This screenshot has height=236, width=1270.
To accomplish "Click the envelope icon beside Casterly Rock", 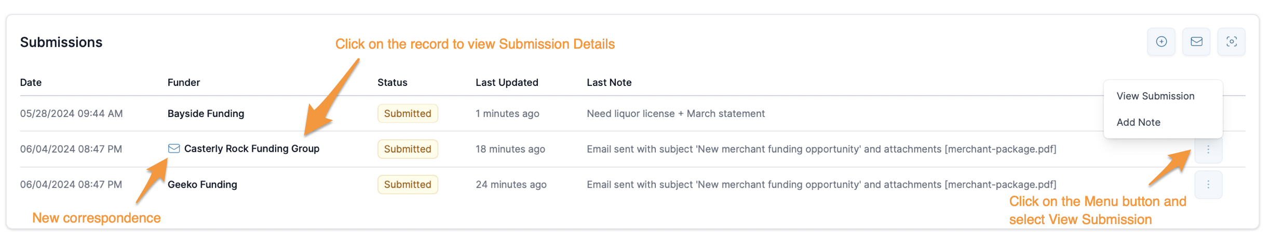I will point(174,149).
